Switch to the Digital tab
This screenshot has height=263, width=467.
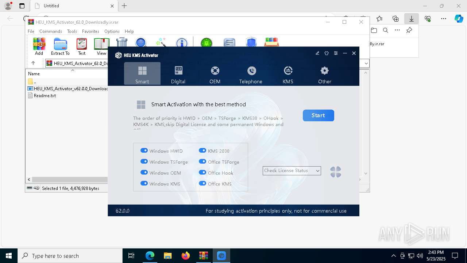(178, 74)
